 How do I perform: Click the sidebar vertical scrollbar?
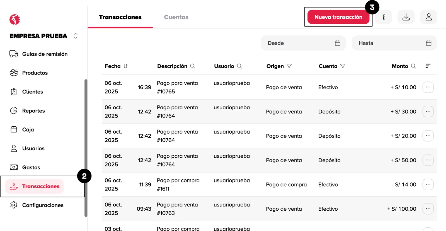[86, 148]
